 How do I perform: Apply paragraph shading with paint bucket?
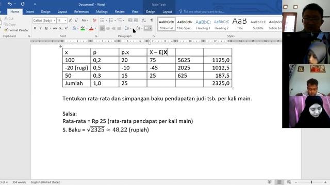(x=138, y=28)
